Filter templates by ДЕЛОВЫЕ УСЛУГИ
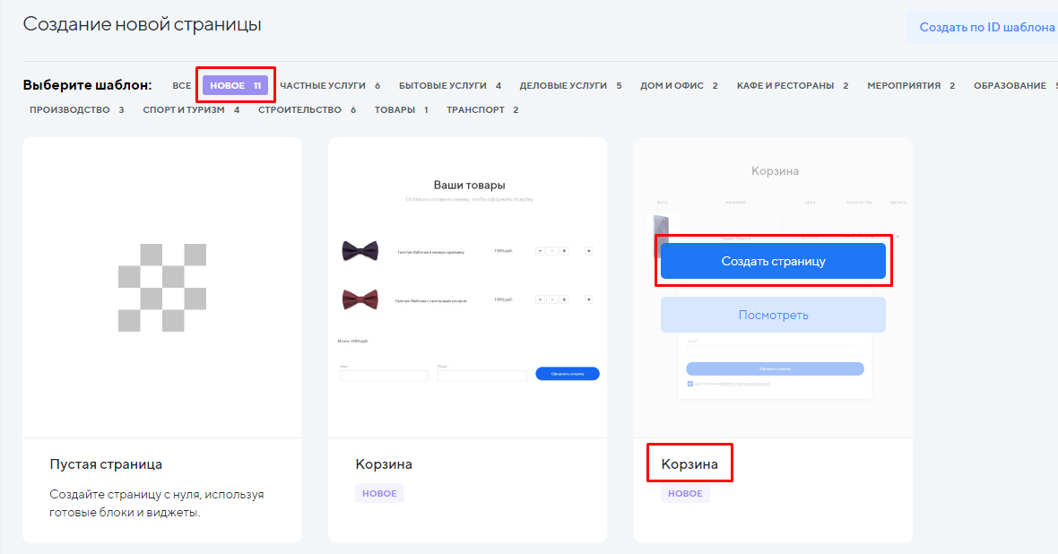This screenshot has width=1058, height=554. 570,86
